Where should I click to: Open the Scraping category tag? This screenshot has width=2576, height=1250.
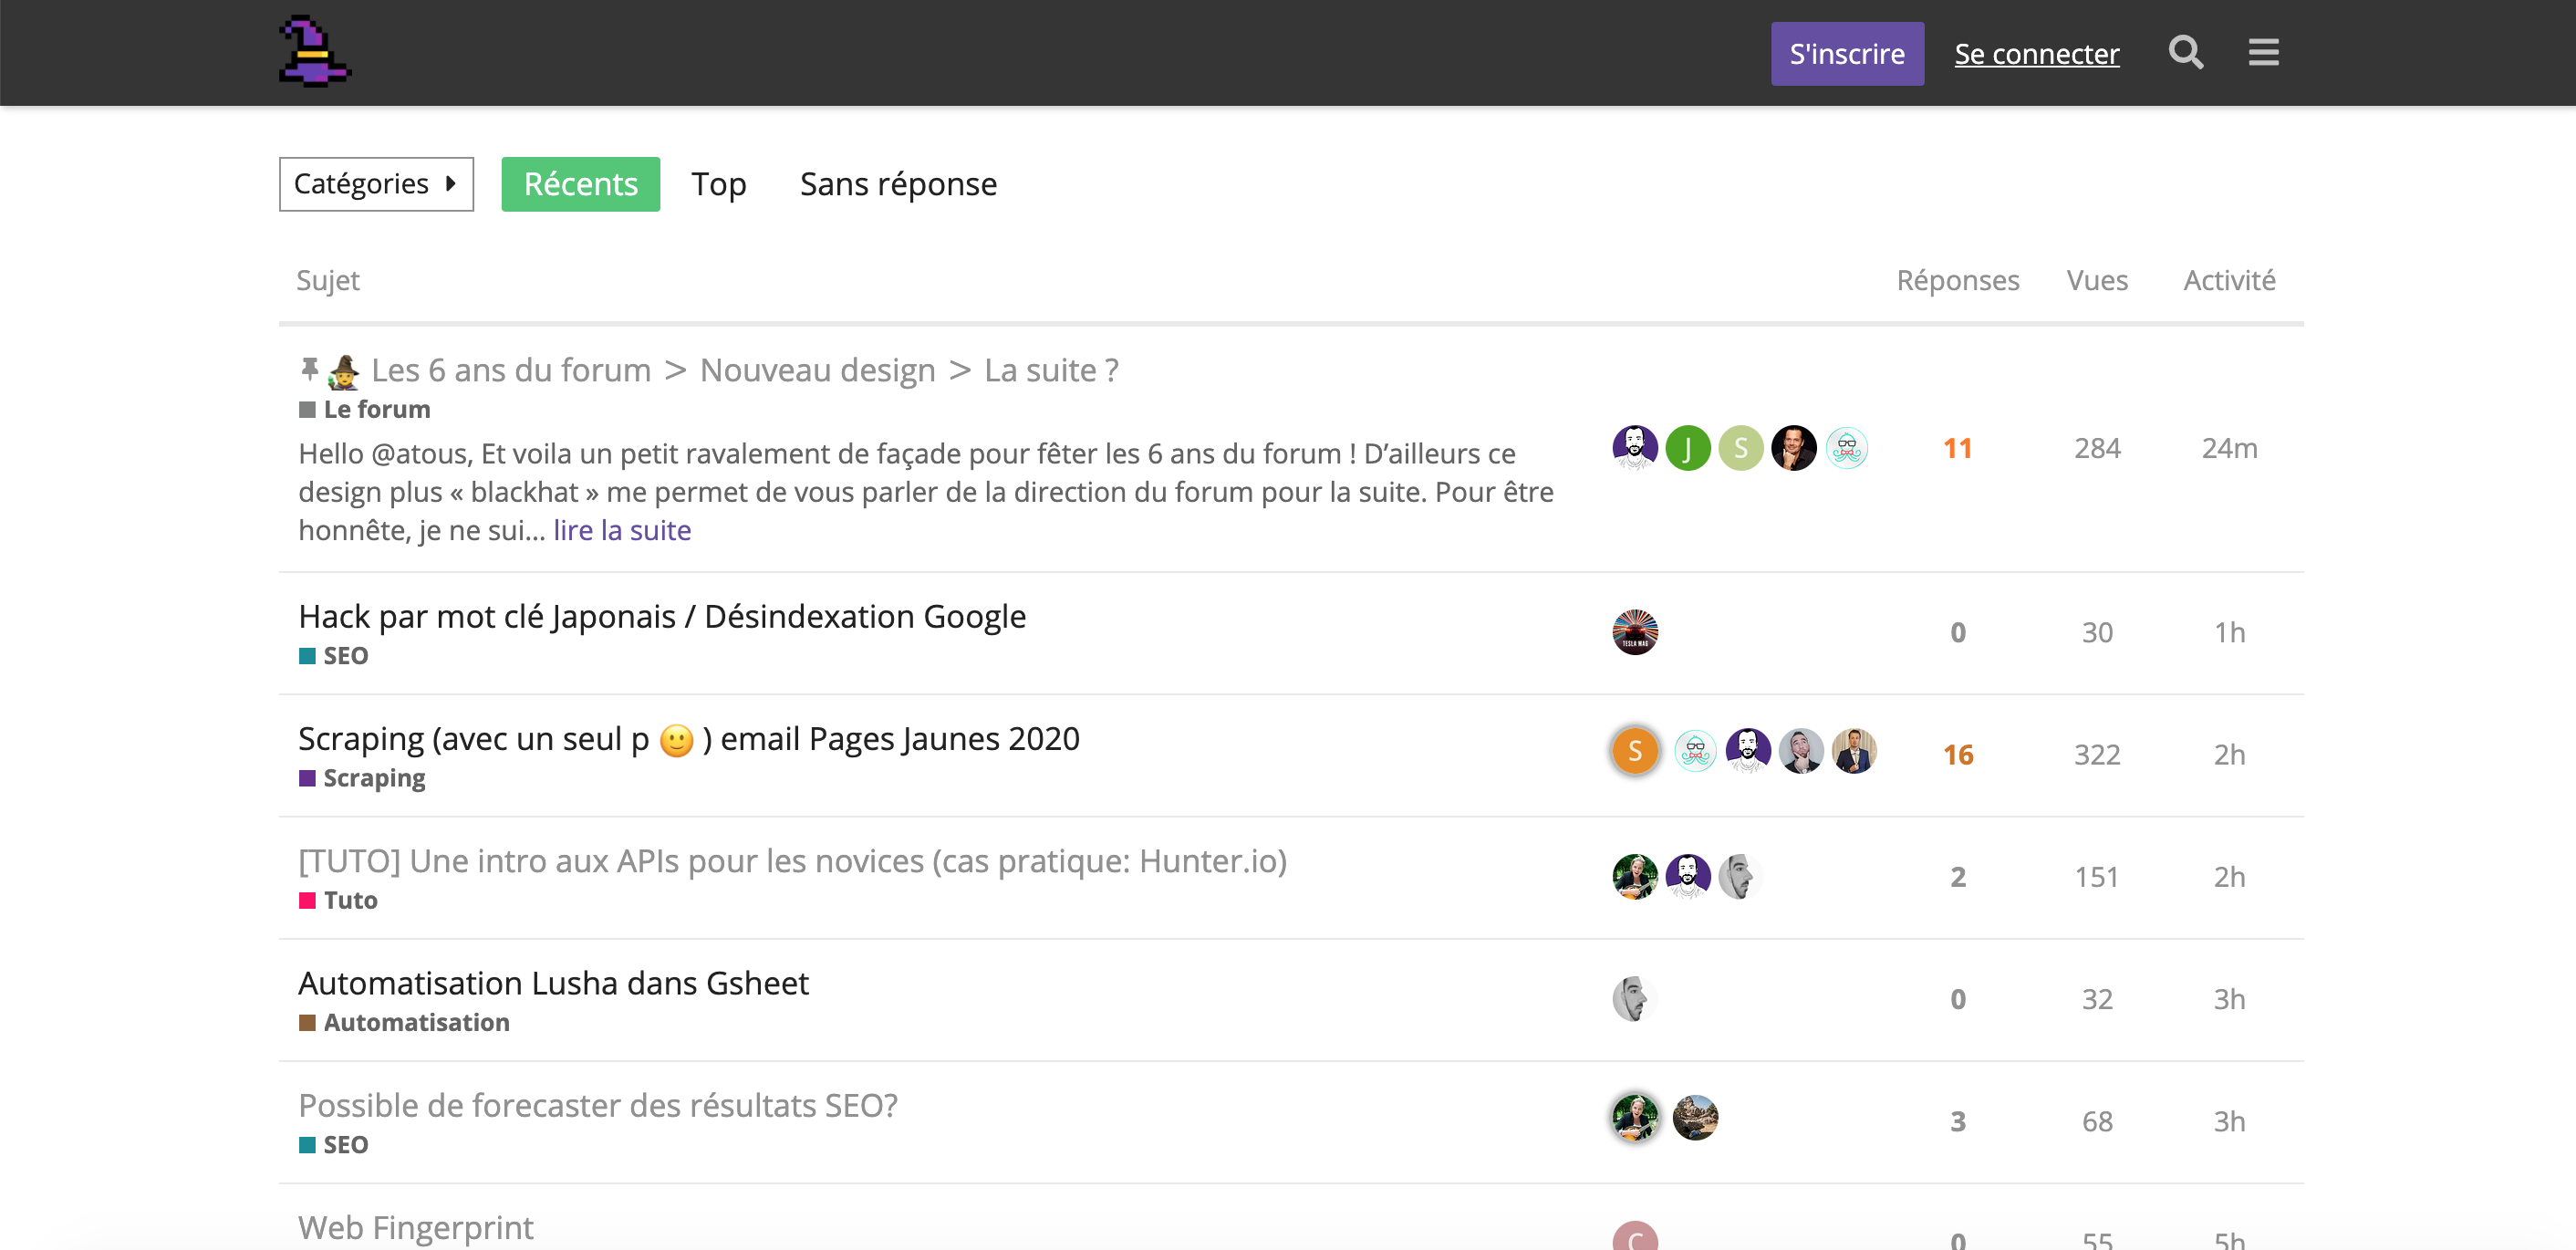click(x=362, y=777)
